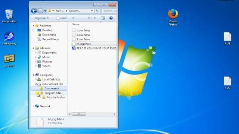Image resolution: width=239 pixels, height=134 pixels.
Task: Minimize the Explorer window
Action: point(97,5)
